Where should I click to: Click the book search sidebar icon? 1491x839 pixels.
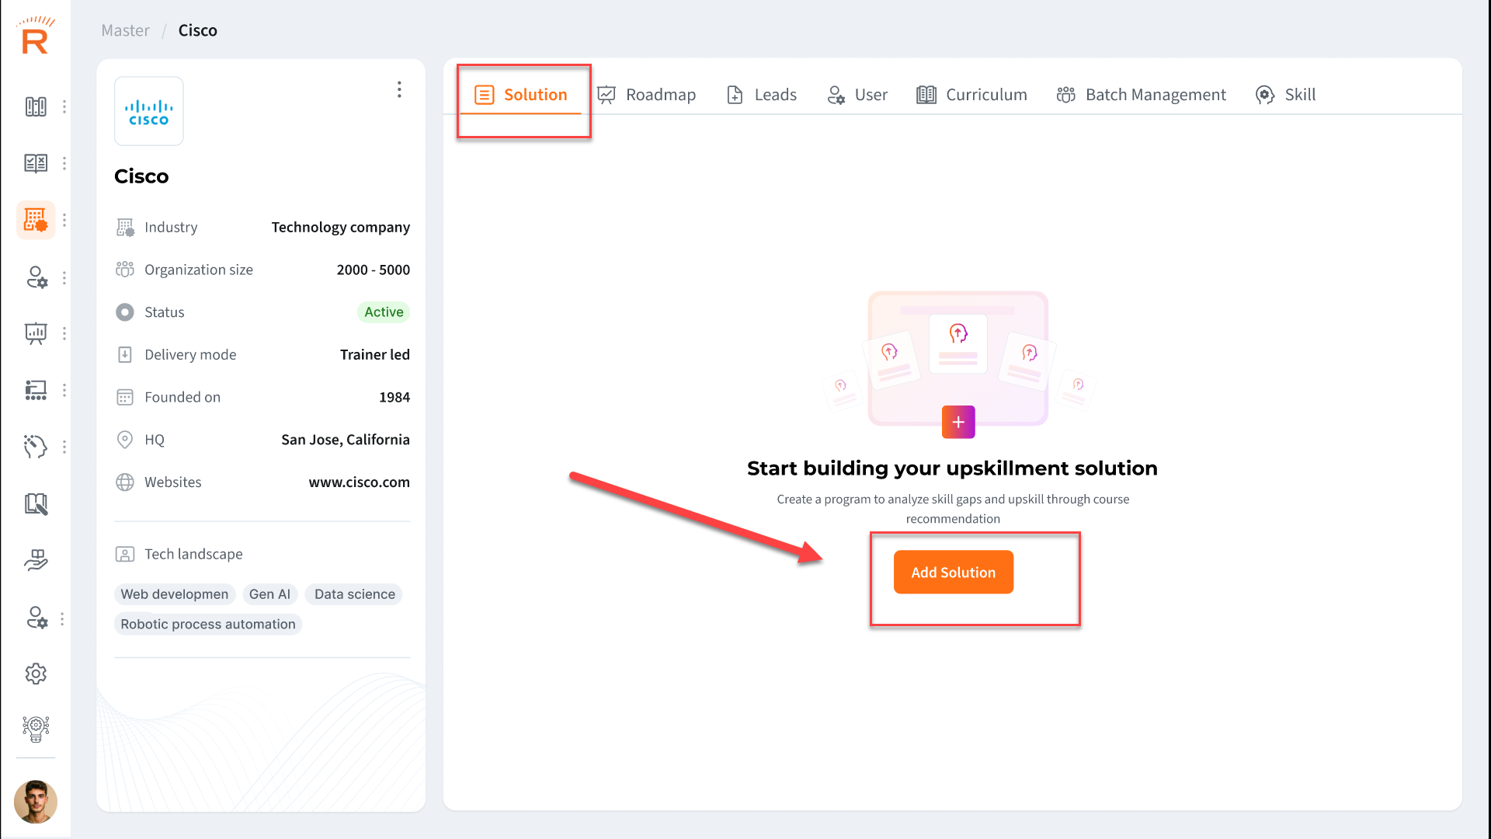36,504
